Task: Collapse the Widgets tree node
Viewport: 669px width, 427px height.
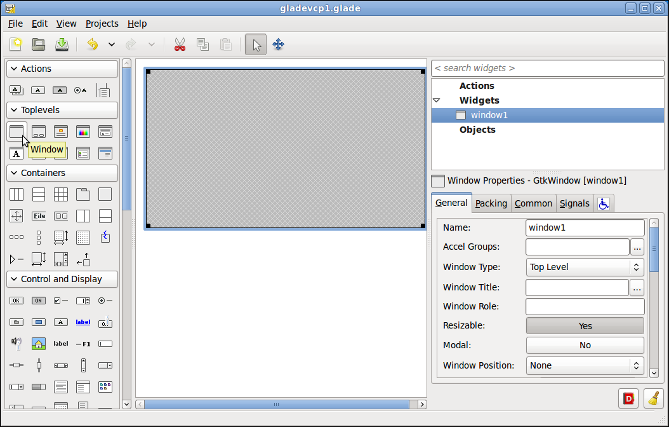Action: pos(437,101)
